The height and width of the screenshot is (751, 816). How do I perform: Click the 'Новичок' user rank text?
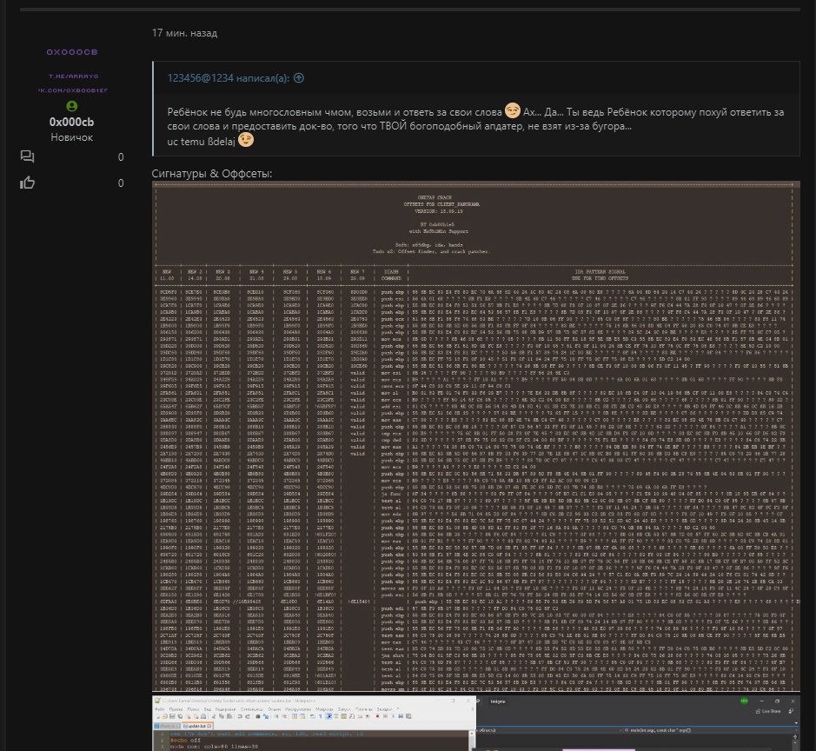click(72, 137)
